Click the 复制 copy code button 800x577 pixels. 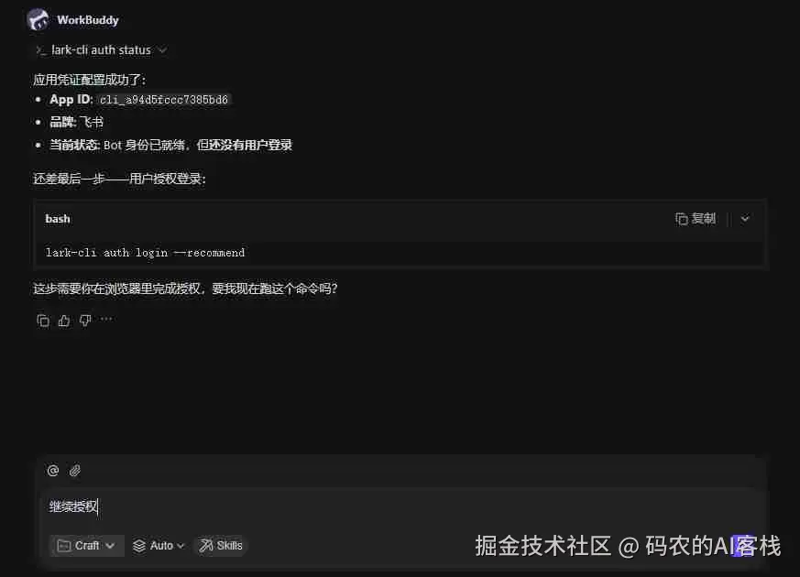(x=696, y=219)
